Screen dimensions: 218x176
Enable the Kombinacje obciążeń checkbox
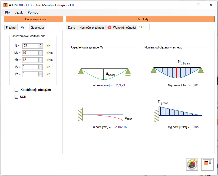click(16, 90)
